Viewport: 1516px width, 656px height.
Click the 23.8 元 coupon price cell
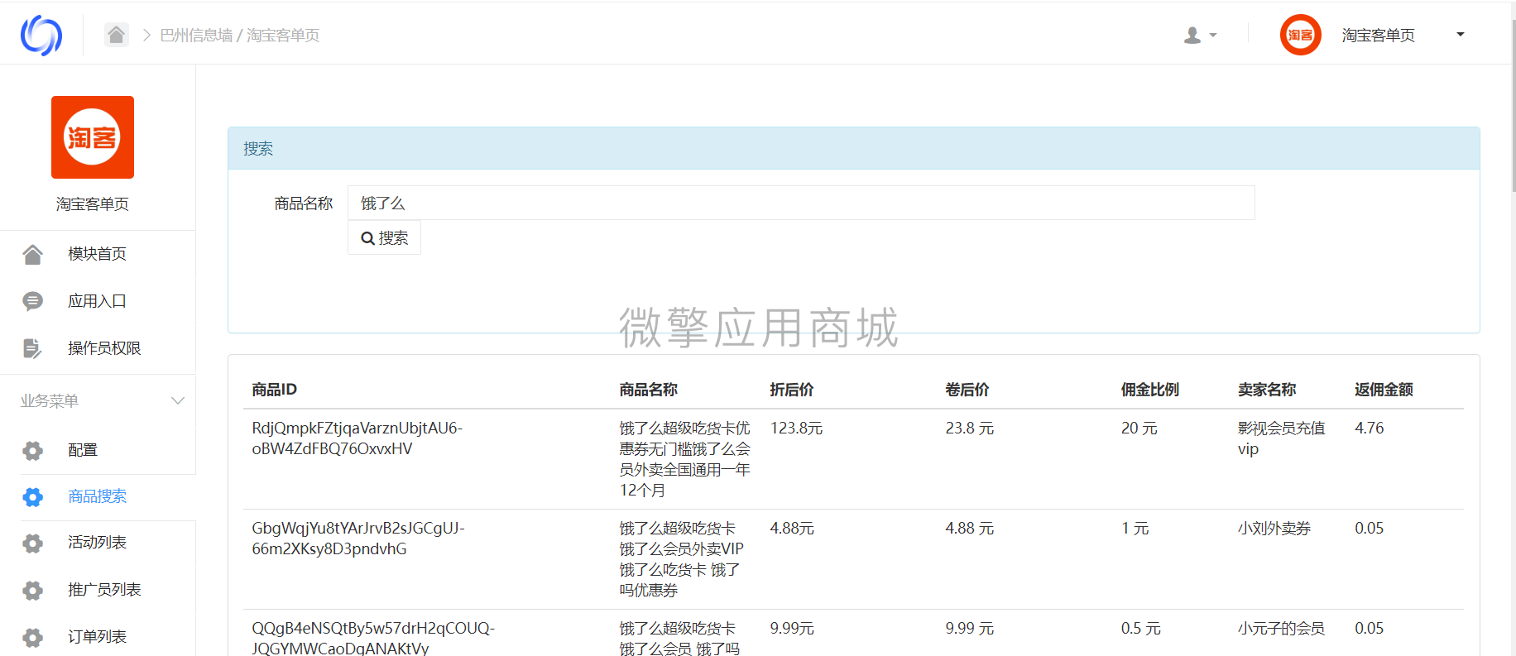coord(970,429)
